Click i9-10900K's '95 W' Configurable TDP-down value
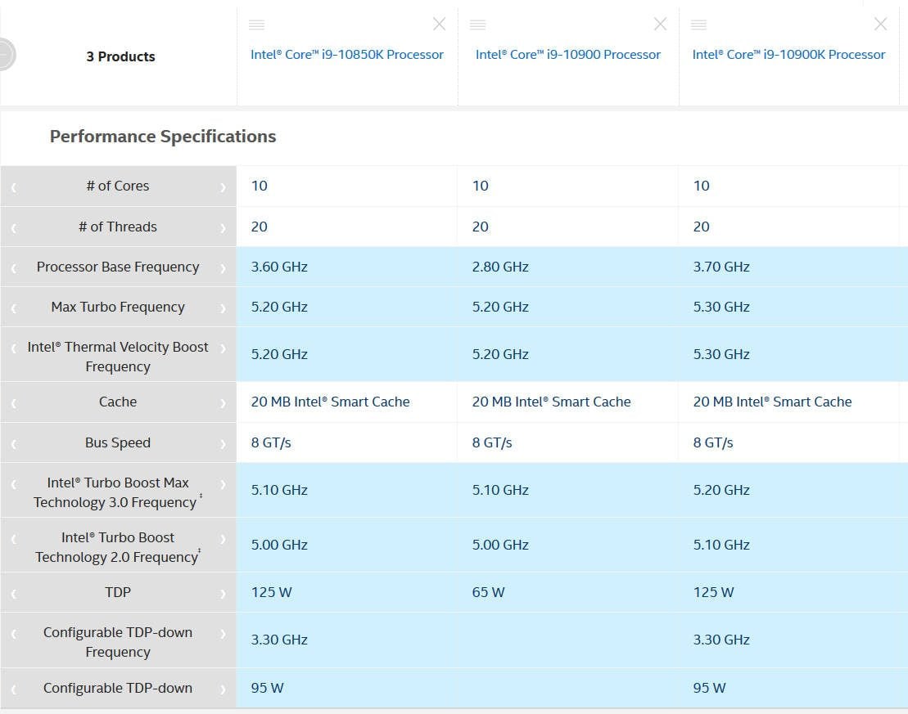This screenshot has width=908, height=714. coord(709,688)
